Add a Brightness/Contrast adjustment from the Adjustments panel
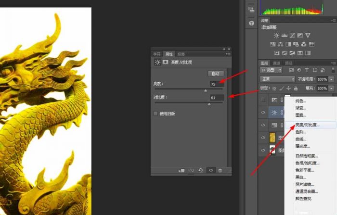The width and height of the screenshot is (337, 215). point(276,36)
